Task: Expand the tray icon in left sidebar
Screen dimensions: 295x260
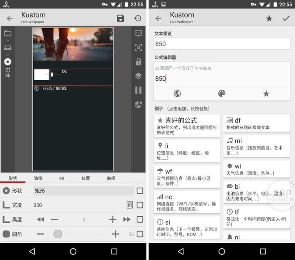Action: 7,47
